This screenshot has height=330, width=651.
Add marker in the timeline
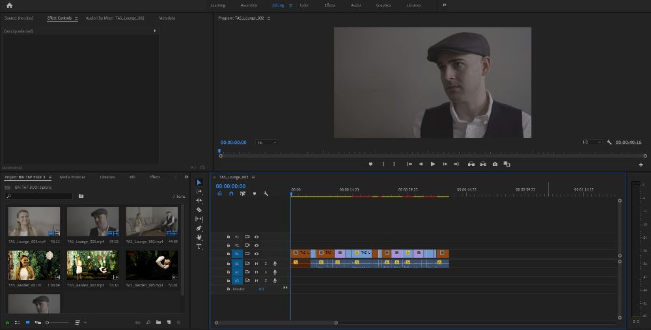tap(255, 194)
